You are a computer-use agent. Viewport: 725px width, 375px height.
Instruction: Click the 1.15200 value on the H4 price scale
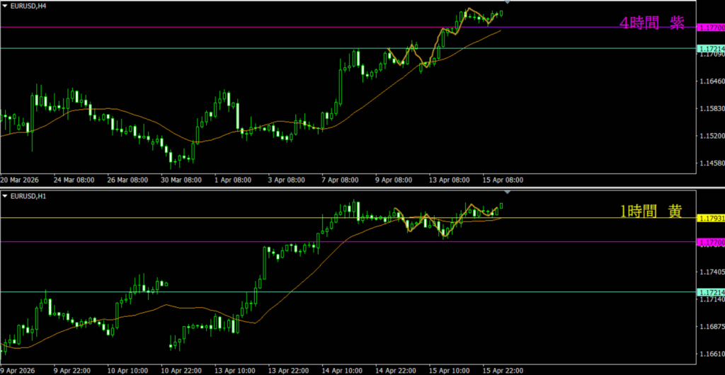(710, 135)
